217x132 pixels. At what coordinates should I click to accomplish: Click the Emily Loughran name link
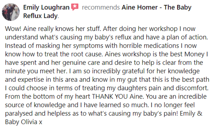pos(46,7)
